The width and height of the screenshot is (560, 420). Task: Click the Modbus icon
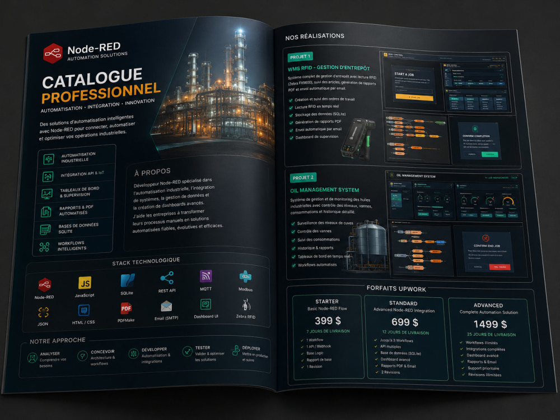click(x=245, y=276)
